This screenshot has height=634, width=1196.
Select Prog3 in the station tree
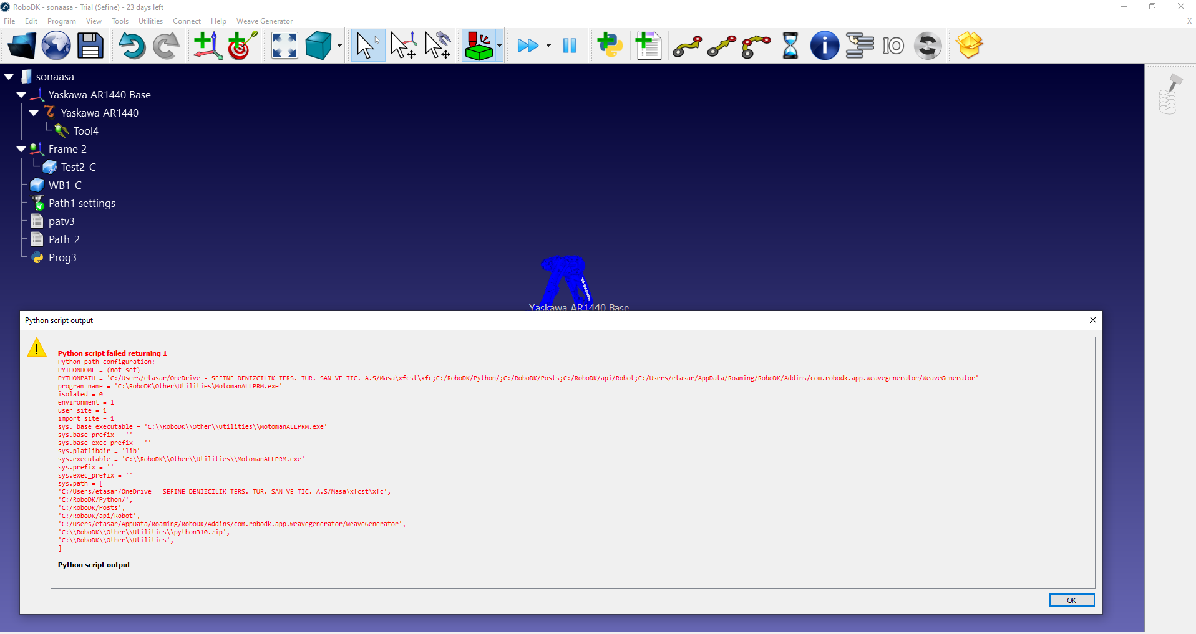(62, 257)
